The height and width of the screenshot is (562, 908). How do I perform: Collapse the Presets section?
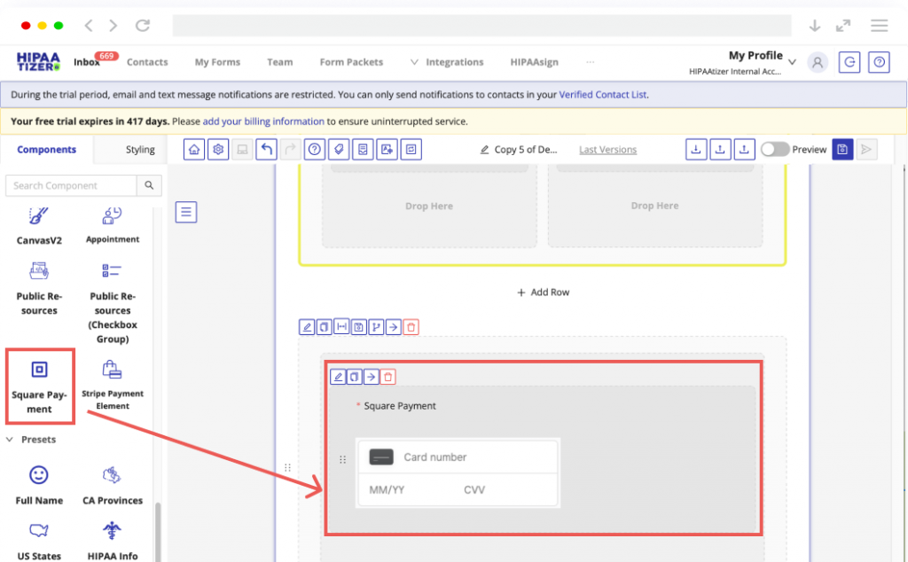(9, 440)
